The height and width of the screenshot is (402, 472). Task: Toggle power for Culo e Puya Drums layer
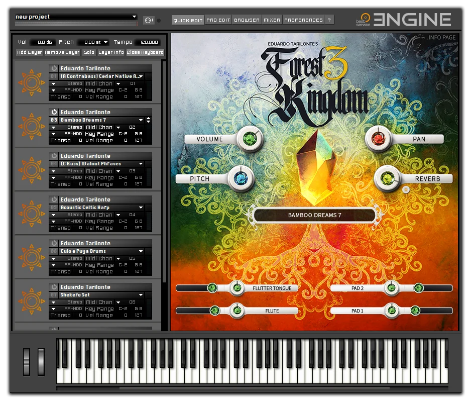pos(54,243)
